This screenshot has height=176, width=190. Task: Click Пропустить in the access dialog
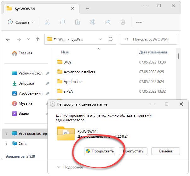[133, 151]
